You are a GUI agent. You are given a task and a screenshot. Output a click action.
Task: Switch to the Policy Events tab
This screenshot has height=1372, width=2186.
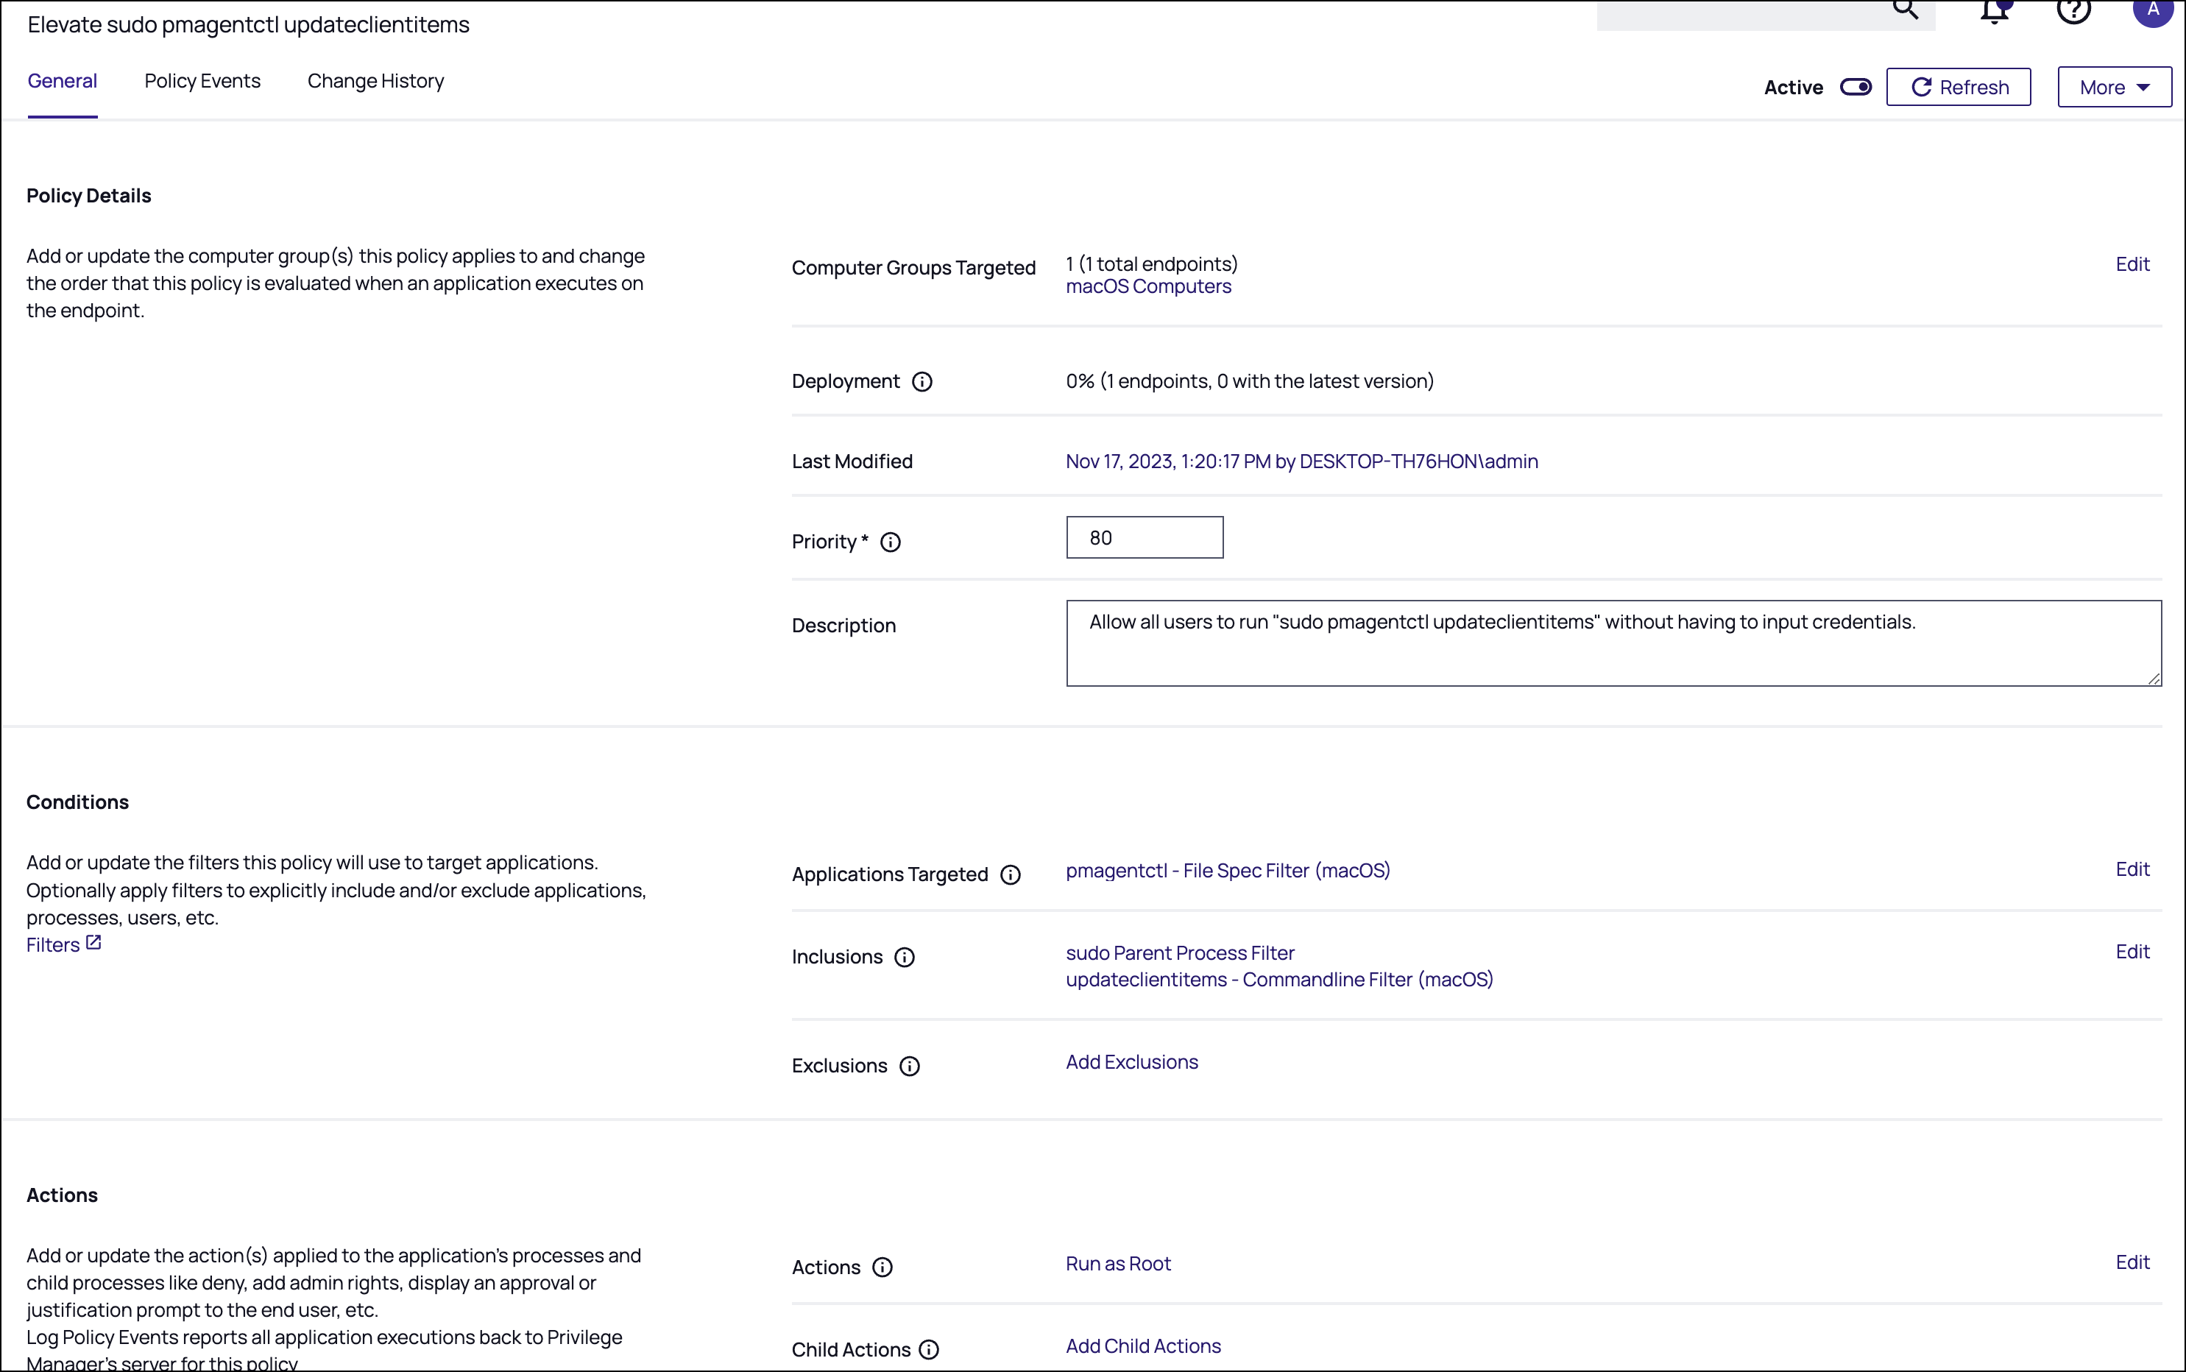coord(202,81)
